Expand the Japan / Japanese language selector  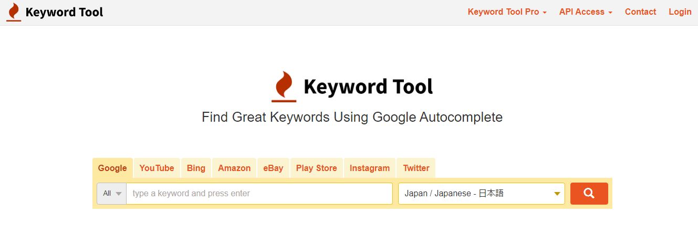482,194
